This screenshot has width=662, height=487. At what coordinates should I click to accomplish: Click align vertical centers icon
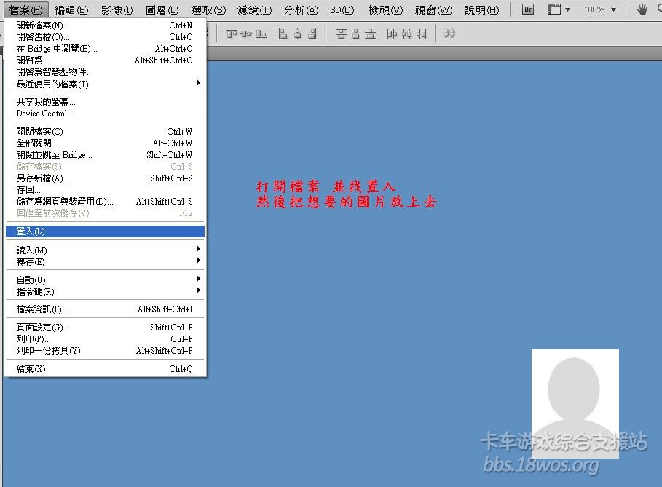(x=247, y=33)
